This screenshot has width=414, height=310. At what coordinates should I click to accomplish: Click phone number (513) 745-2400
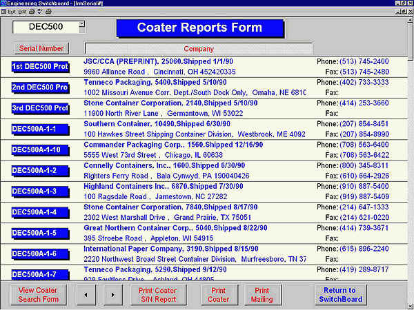[x=364, y=61]
